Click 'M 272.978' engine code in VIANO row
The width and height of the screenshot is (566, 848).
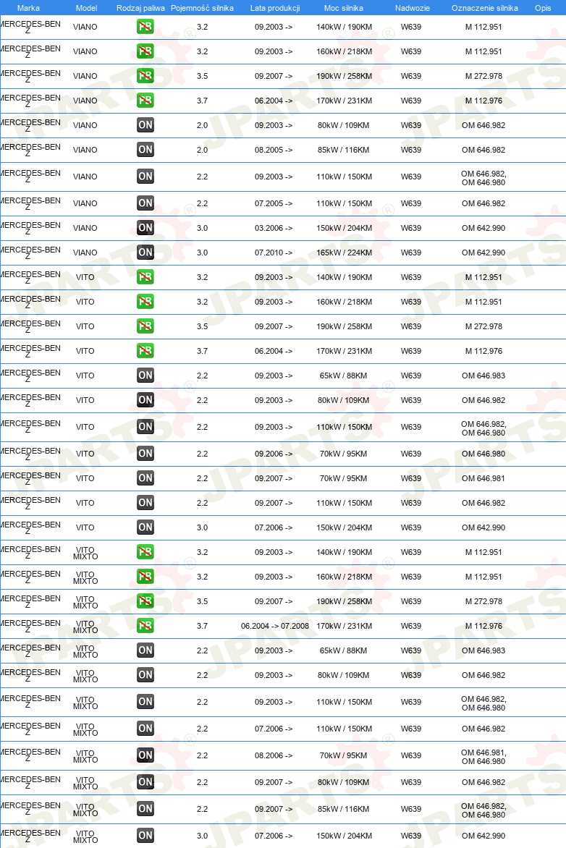pos(483,76)
